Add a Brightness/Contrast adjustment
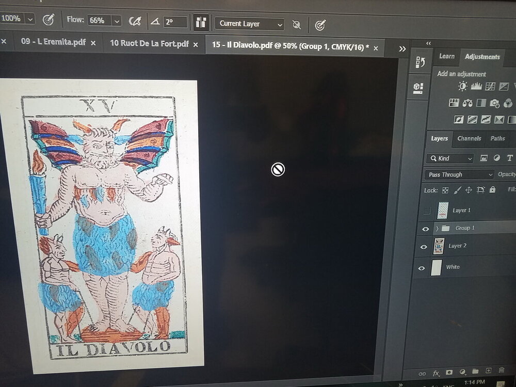 coord(462,87)
